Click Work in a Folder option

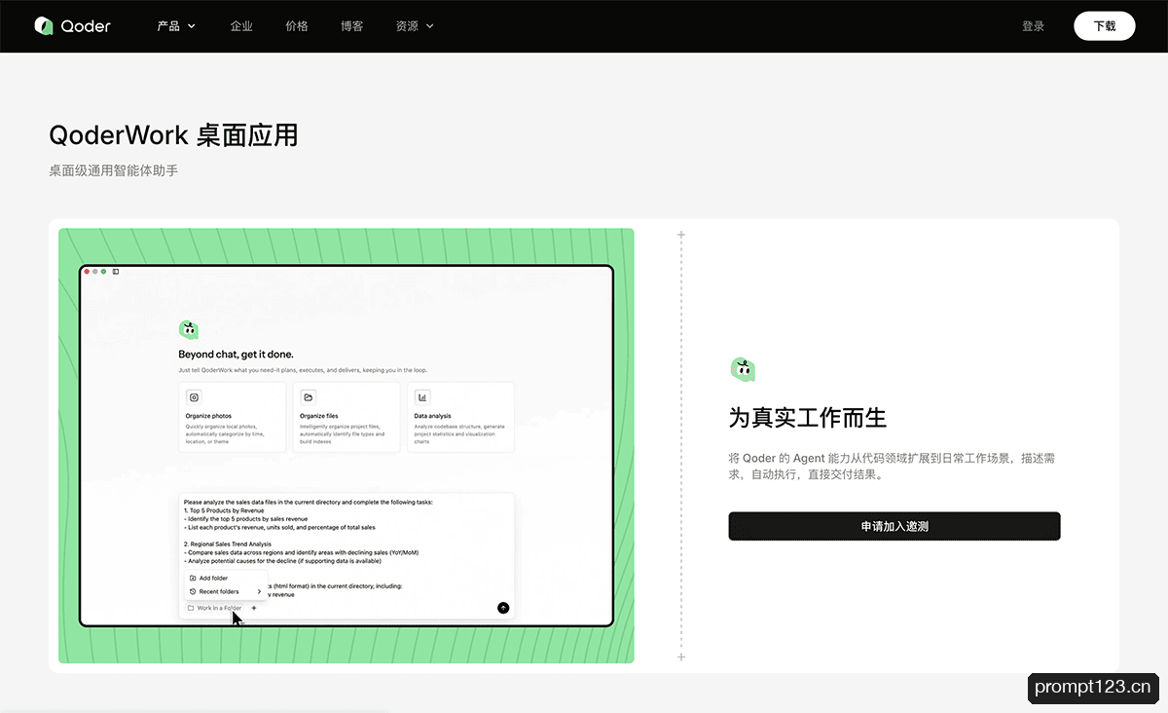(214, 608)
